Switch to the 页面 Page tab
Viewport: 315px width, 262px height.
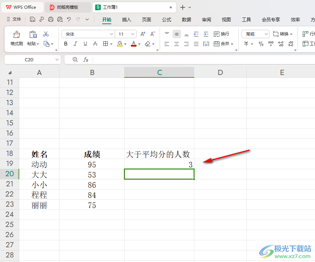click(146, 20)
